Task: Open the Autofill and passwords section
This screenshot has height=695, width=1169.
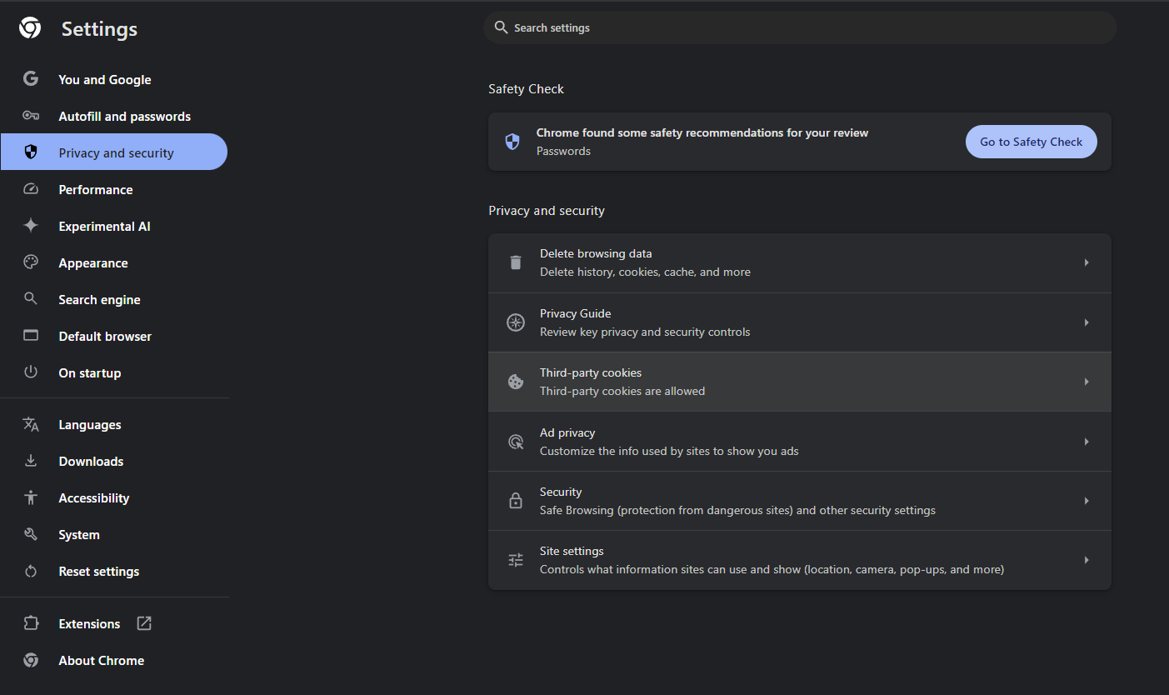Action: [x=123, y=116]
